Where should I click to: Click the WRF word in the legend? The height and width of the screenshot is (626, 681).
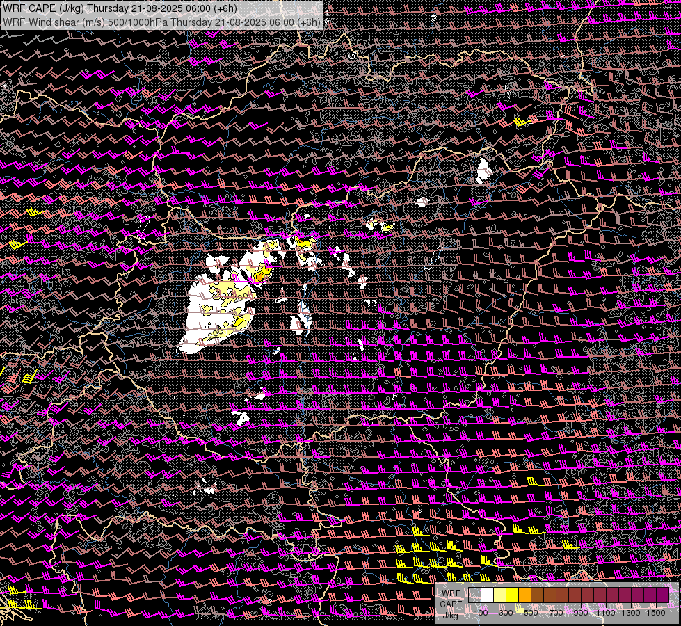(451, 593)
